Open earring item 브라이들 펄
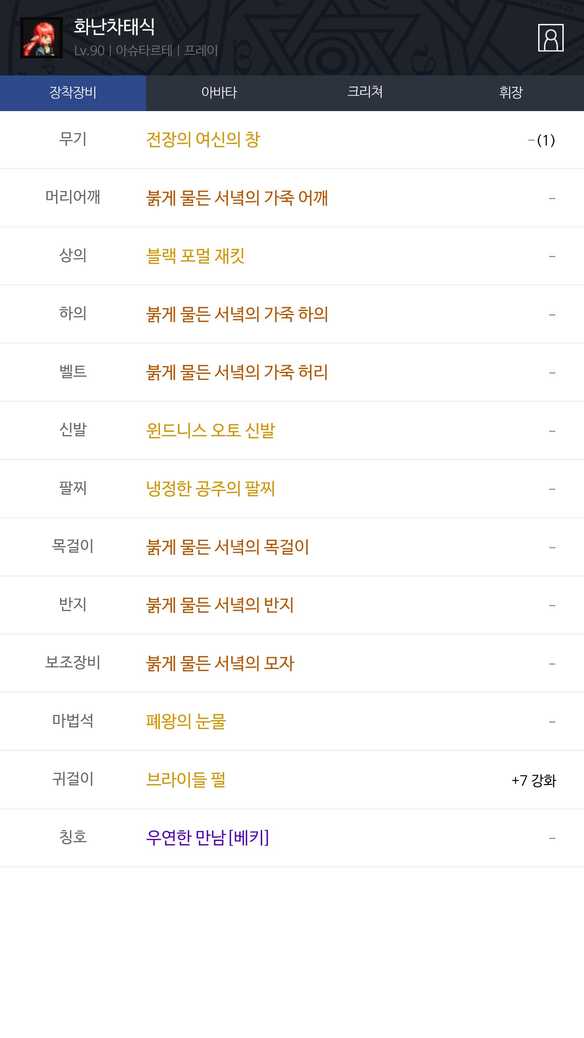Image resolution: width=584 pixels, height=1038 pixels. [186, 780]
